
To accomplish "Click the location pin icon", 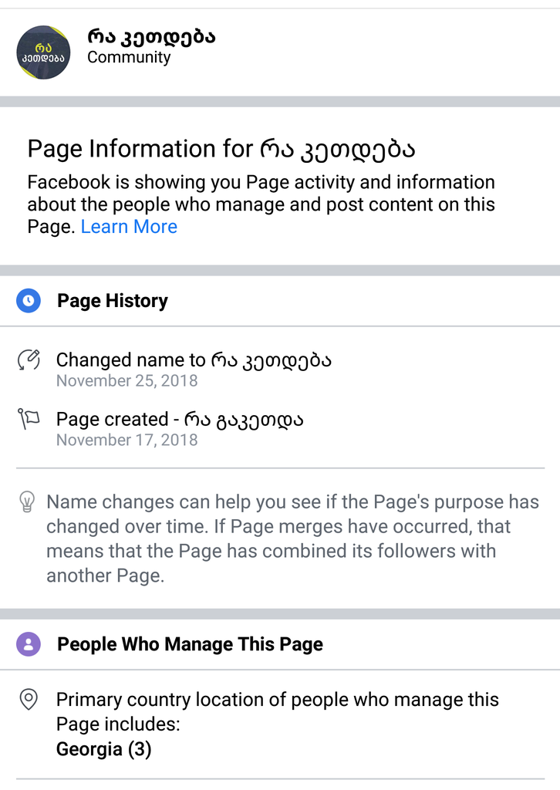I will click(29, 699).
